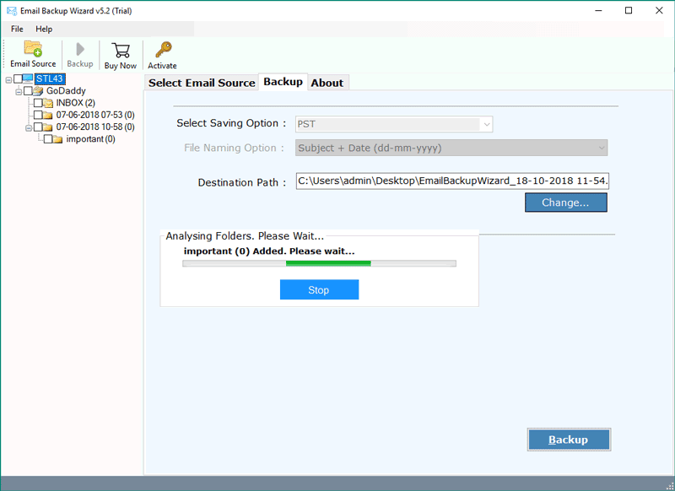Screen dimensions: 675x491
Task: Click the STL43 computer icon
Action: [28, 78]
